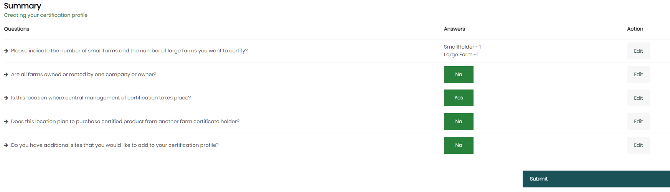Click the green No for purchasing certified product

pos(459,122)
